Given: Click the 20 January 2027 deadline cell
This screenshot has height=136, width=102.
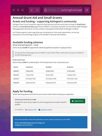Looking at the screenshot, I should point(51,83).
